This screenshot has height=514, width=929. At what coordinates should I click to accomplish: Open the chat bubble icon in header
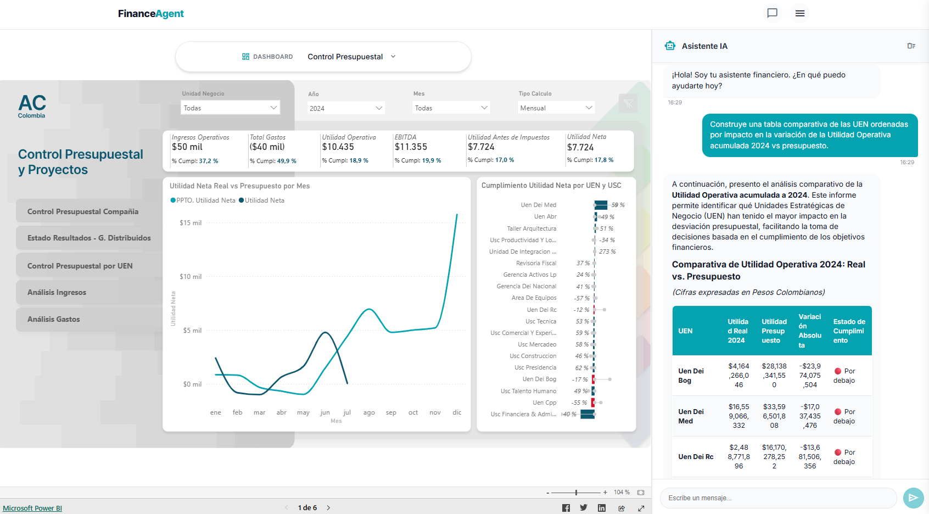pyautogui.click(x=772, y=13)
